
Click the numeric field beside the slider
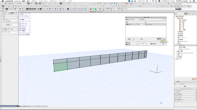click(x=14, y=25)
